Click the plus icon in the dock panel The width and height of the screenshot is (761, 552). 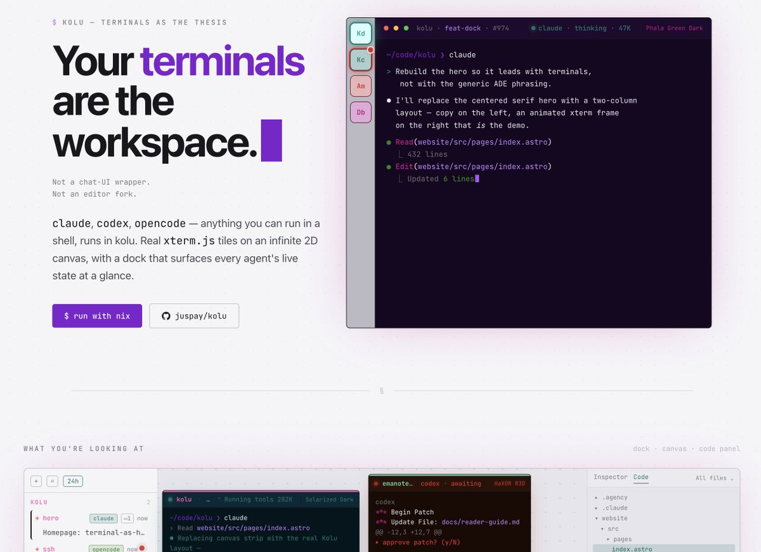(36, 481)
